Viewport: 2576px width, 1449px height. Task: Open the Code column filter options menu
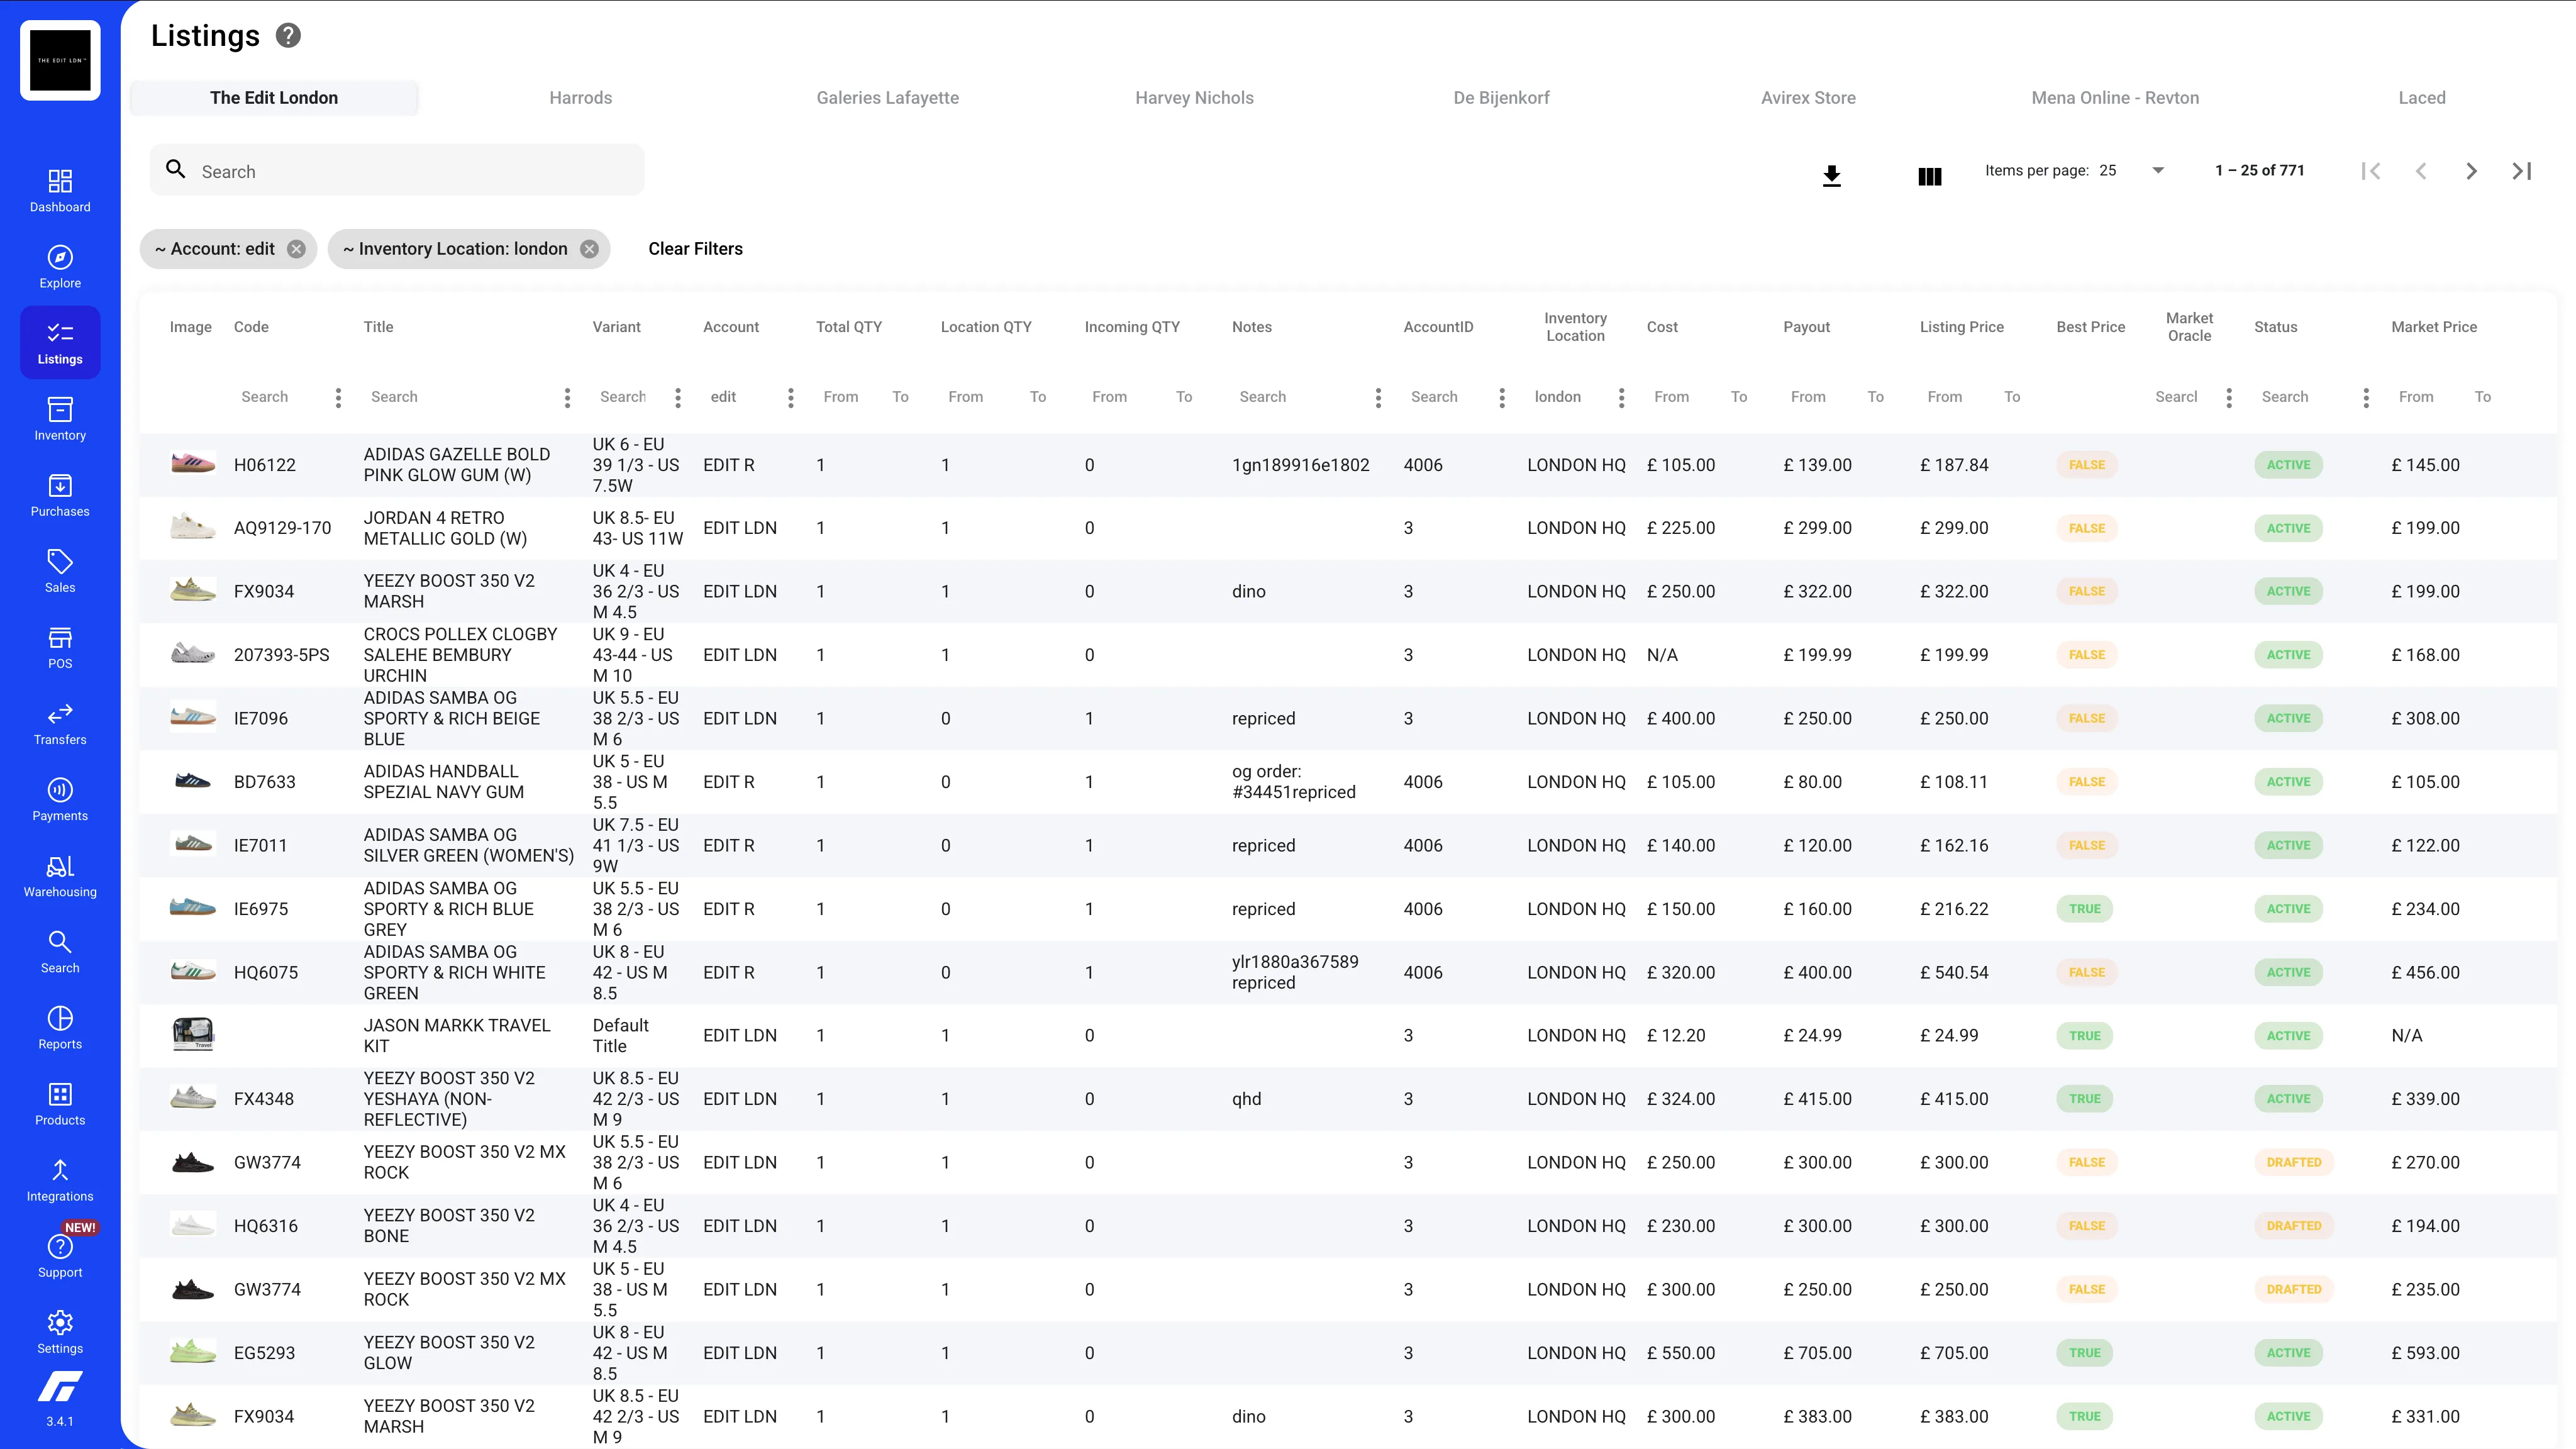[x=338, y=397]
